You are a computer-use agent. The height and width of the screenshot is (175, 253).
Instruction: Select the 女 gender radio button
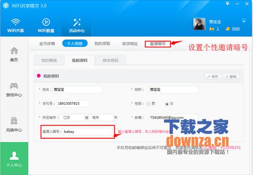(167, 104)
